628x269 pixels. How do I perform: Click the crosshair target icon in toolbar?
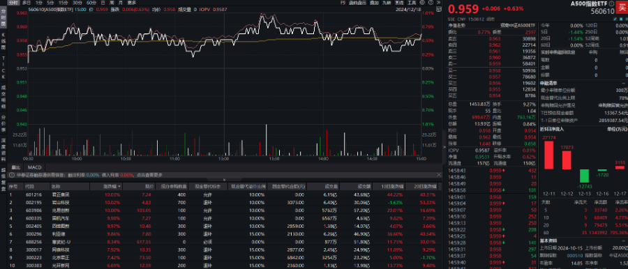[x=422, y=2]
